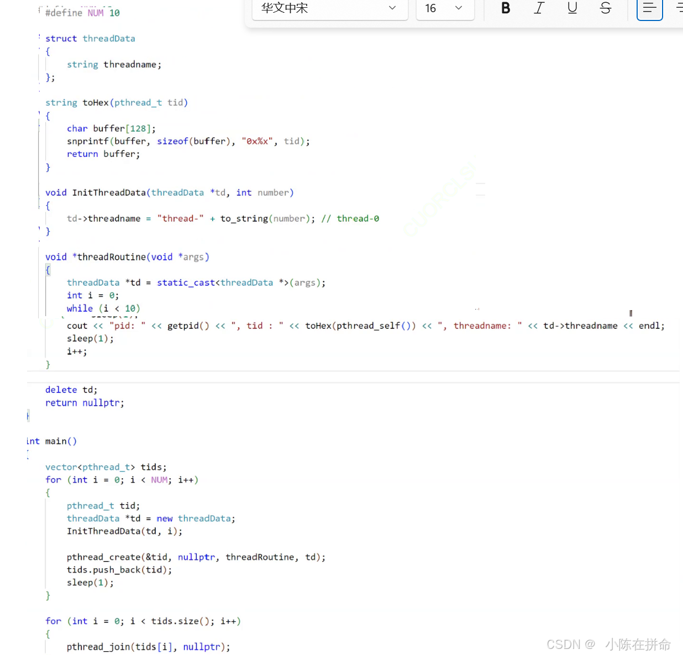Click the "void InitThreadData" function signature
Image resolution: width=683 pixels, height=655 pixels.
(170, 193)
